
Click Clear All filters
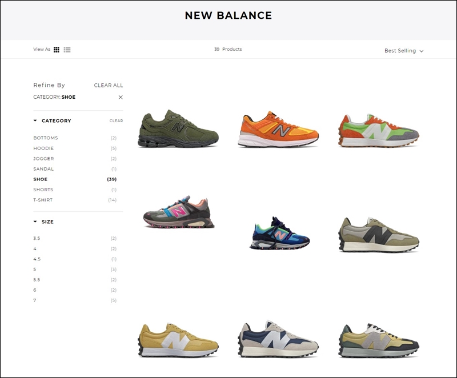(x=109, y=85)
